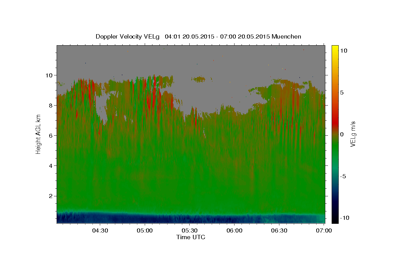
Task: Pick the yellow top of the colorbar
Action: point(335,49)
